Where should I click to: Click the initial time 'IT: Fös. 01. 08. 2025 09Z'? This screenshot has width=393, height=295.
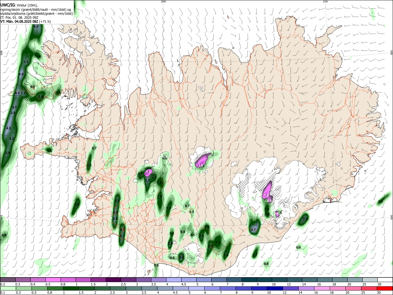click(x=19, y=18)
